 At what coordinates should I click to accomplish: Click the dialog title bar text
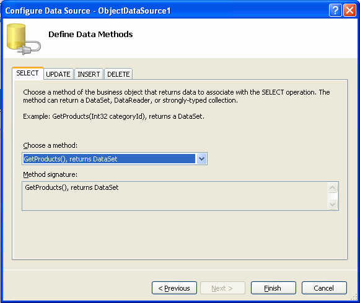coord(88,11)
